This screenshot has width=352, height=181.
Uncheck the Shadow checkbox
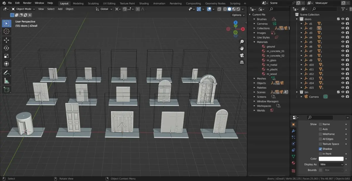tap(320, 149)
